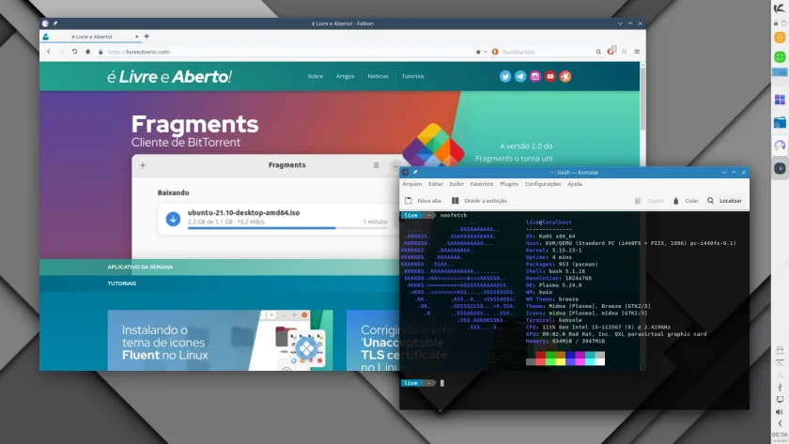This screenshot has height=444, width=789.
Task: Open the Falkon window menu icon
Action: coord(45,23)
